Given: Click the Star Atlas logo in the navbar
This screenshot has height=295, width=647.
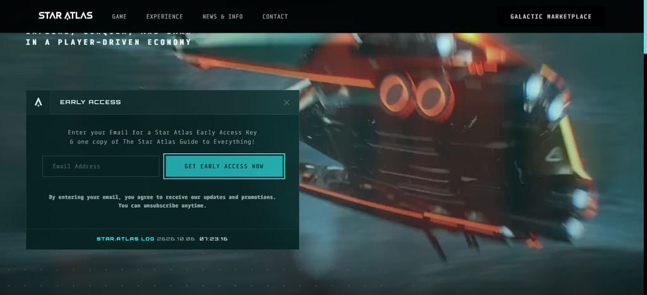Looking at the screenshot, I should click(66, 16).
